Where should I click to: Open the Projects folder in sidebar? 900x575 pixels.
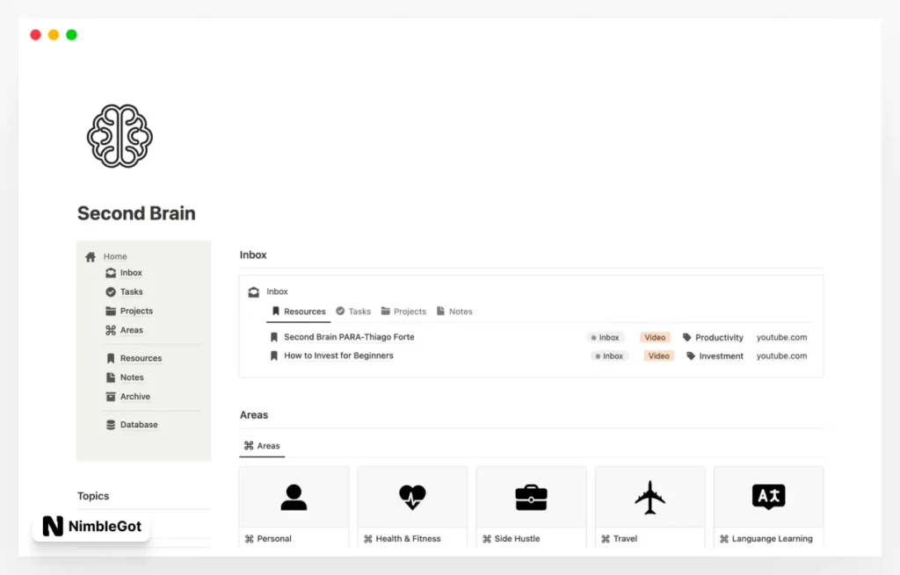(x=135, y=311)
